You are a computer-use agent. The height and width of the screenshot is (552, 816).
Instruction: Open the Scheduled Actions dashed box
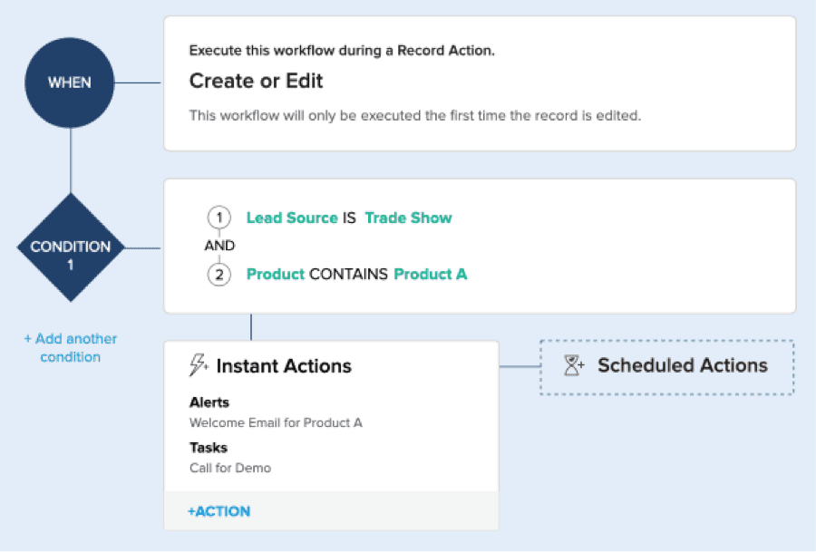pyautogui.click(x=667, y=367)
